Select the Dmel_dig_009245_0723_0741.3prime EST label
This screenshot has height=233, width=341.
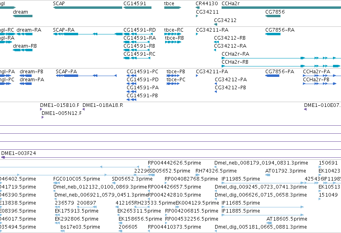[x=261, y=187]
